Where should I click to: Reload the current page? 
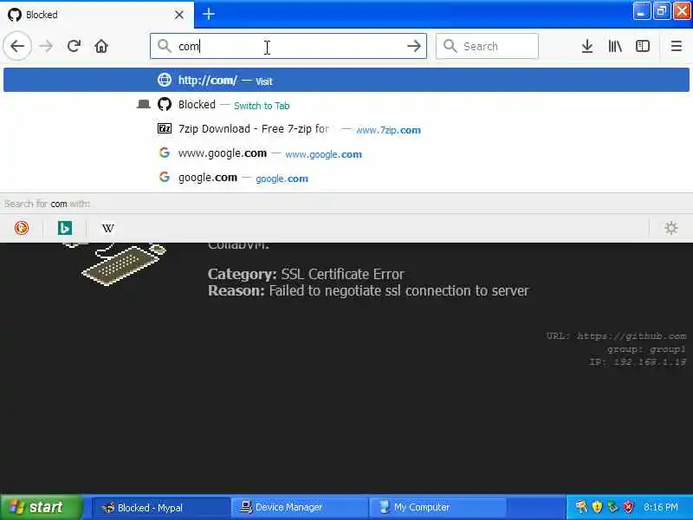[74, 46]
